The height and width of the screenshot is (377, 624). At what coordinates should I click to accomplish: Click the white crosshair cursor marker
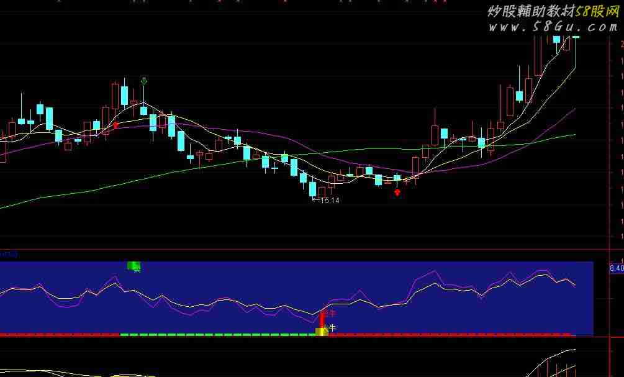(325, 327)
